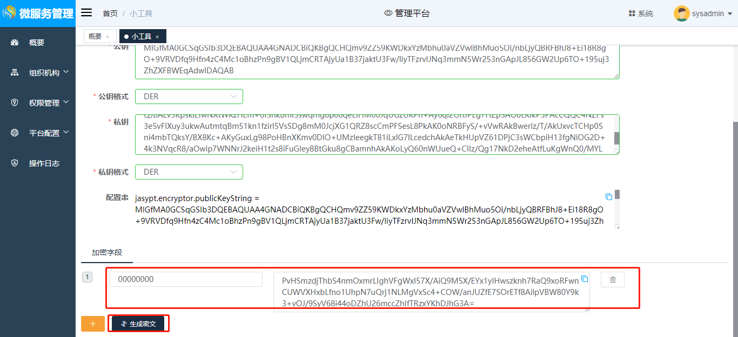Click the eye icon beside 管理平台
The image size is (738, 337).
coord(388,13)
